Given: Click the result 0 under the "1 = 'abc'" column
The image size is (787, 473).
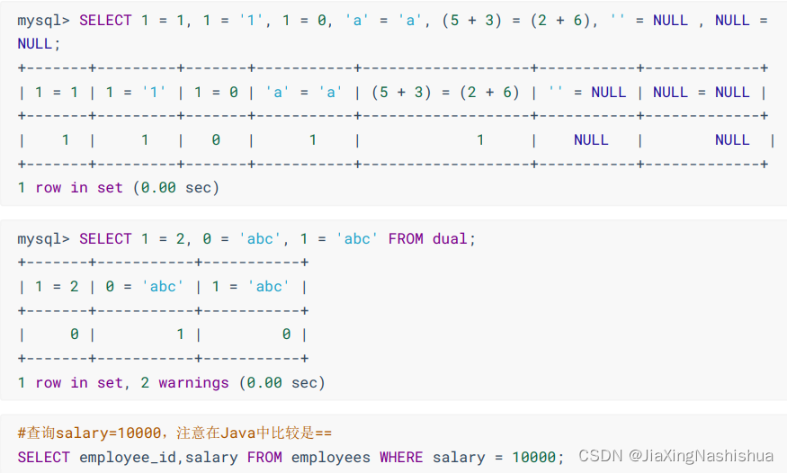Looking at the screenshot, I should click(286, 335).
